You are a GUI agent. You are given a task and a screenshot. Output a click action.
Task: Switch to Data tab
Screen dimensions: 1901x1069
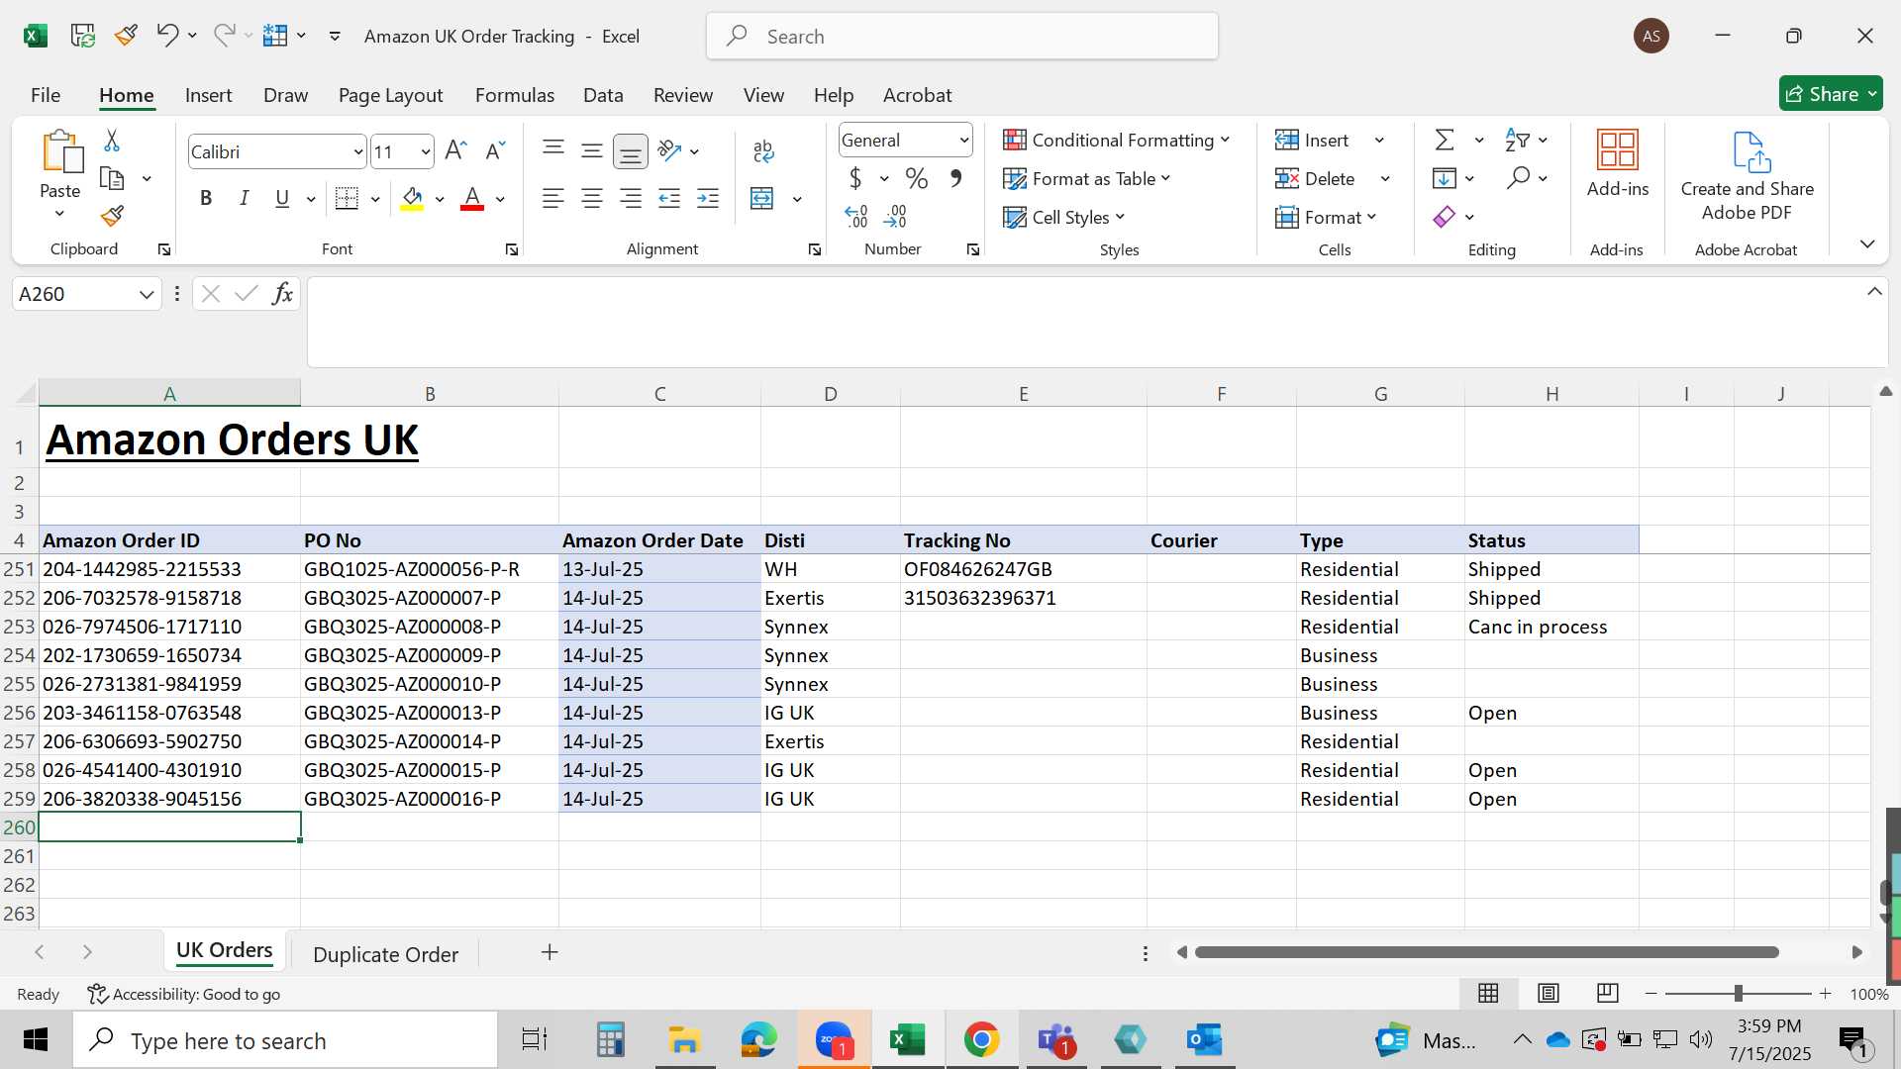click(x=603, y=95)
